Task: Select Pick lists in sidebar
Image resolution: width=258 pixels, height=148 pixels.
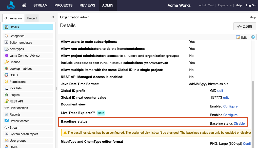Action: 28,88
